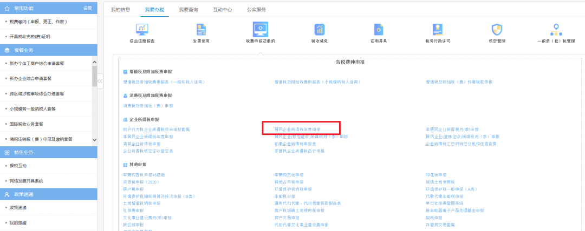This screenshot has height=231, width=585.
Task: Click the sidebar package list scrollbar thumb
Action: point(94,76)
